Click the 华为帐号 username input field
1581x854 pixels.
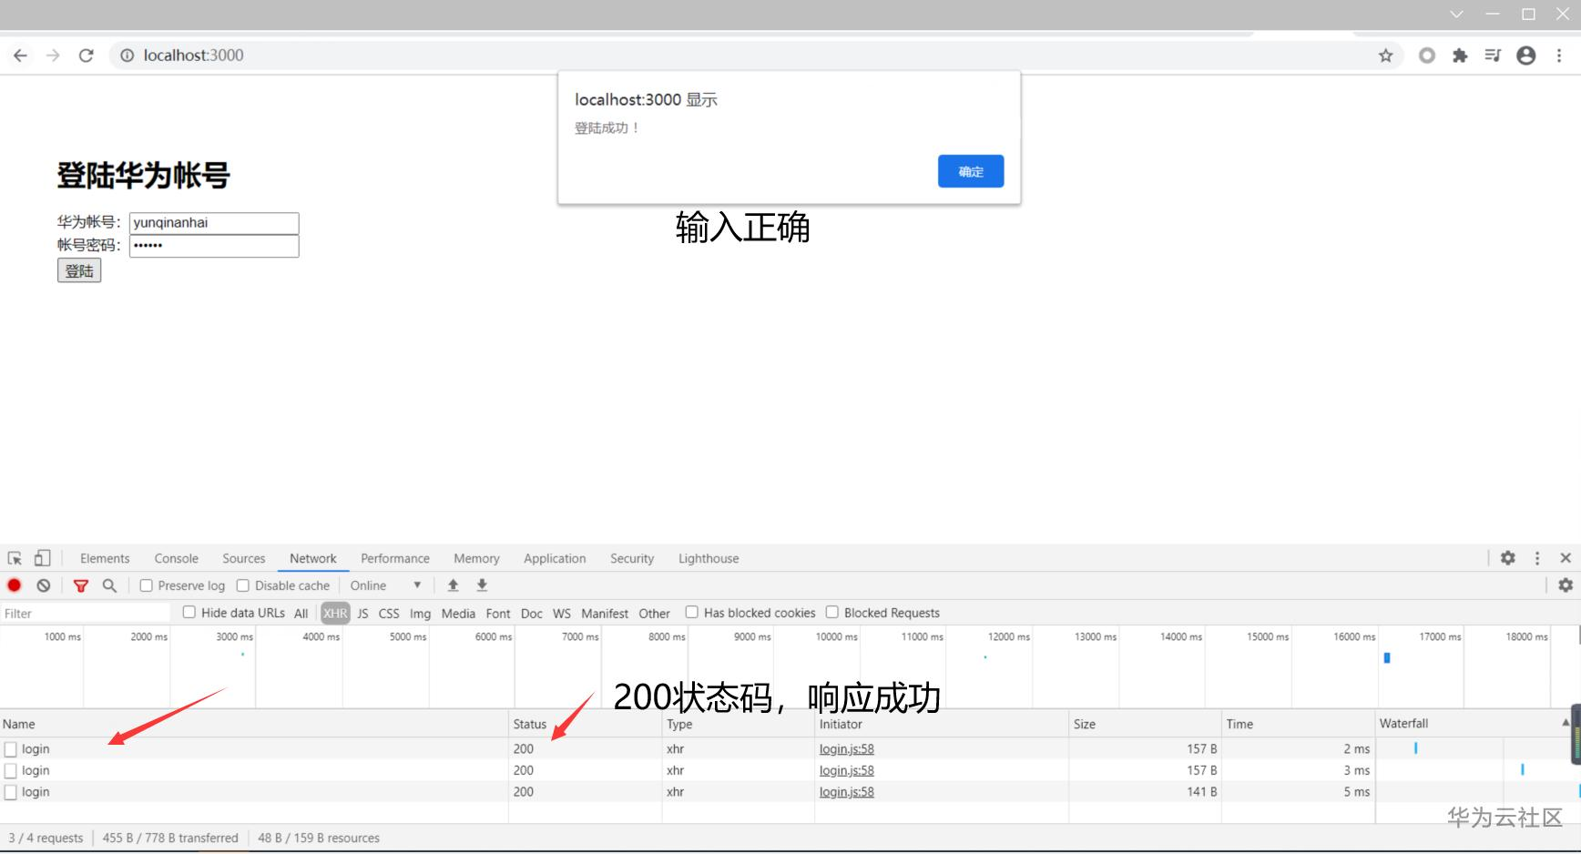pos(214,223)
